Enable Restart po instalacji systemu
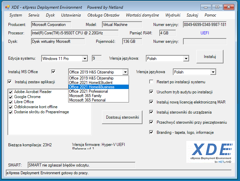The width and height of the screenshot is (240, 181). pyautogui.click(x=151, y=82)
